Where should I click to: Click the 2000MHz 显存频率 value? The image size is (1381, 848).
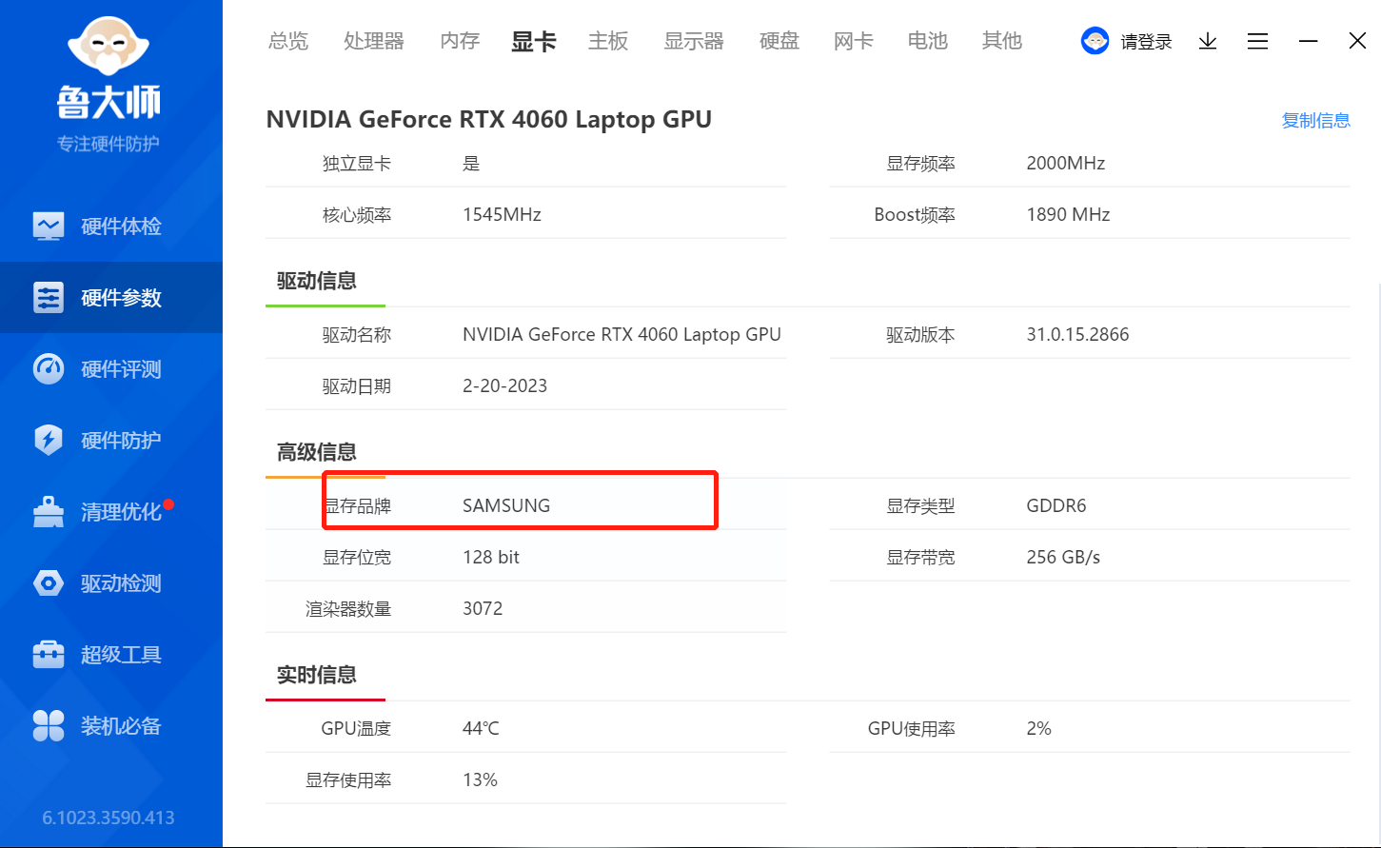coord(1066,163)
